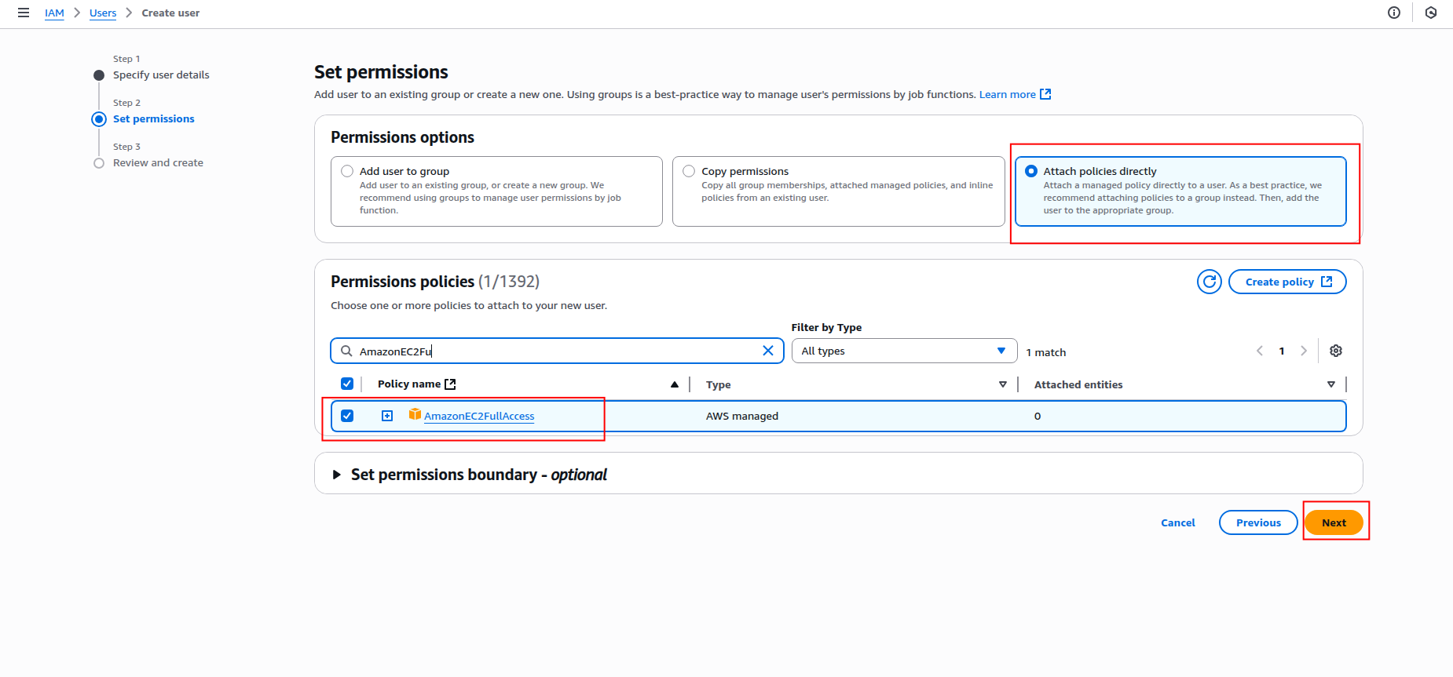Go to IAM breadcrumb link
Image resolution: width=1453 pixels, height=677 pixels.
click(54, 13)
